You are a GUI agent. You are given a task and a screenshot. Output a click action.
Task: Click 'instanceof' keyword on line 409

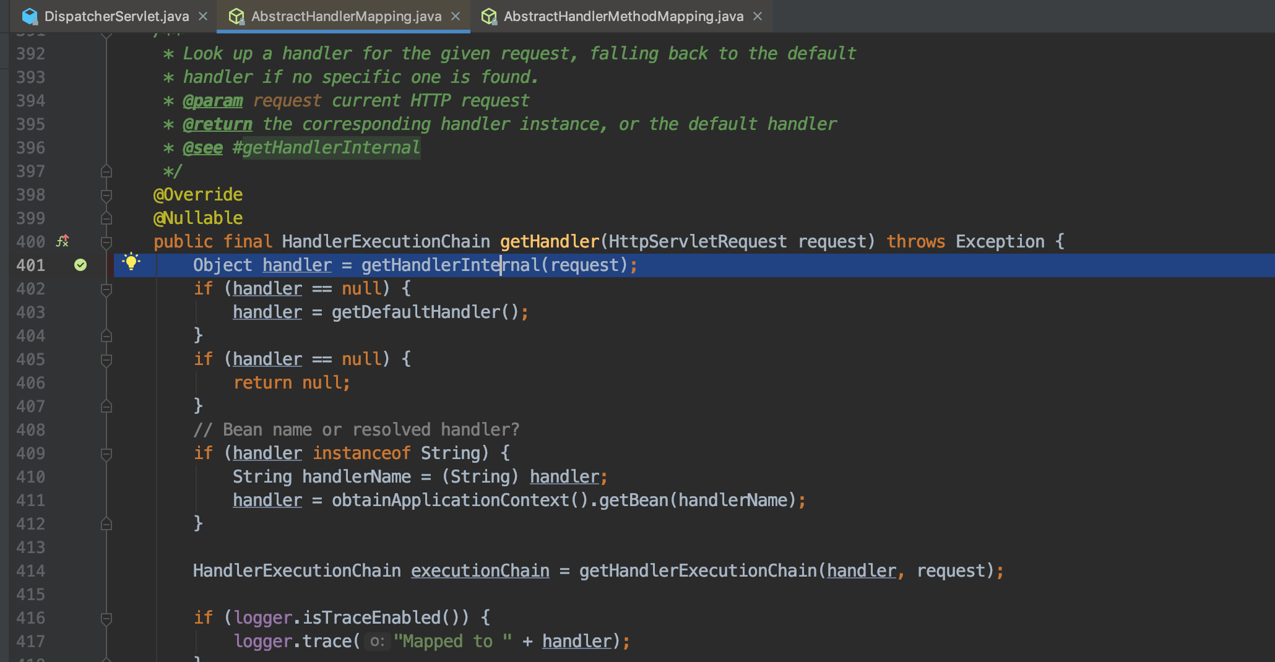361,453
